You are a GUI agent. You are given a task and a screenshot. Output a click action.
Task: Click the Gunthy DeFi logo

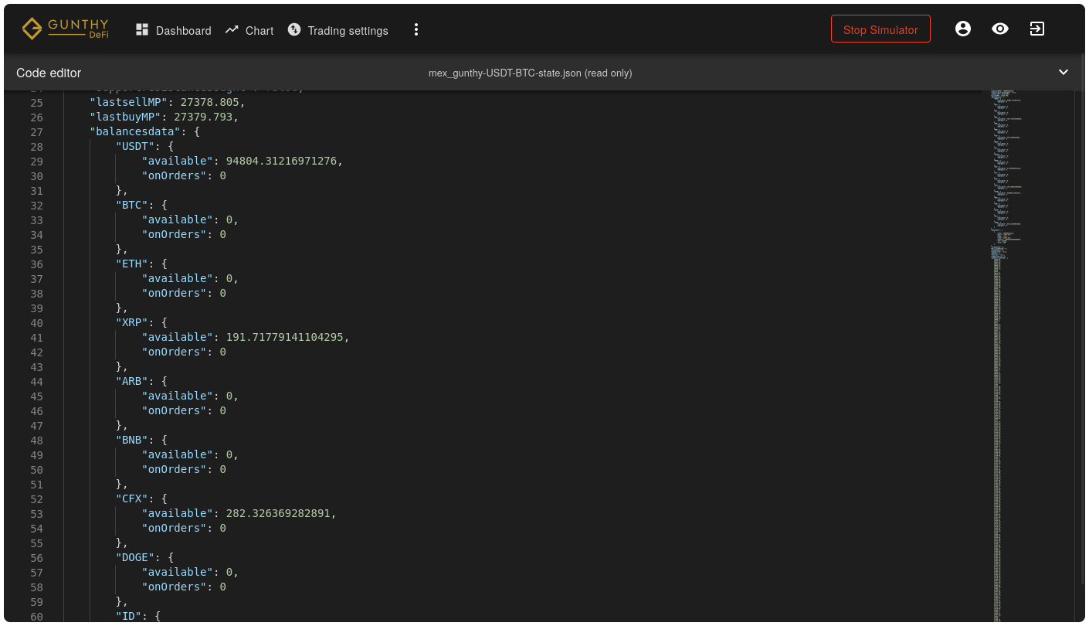coord(66,29)
